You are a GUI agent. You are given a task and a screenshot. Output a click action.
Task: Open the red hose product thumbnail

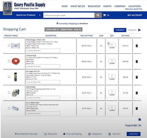16,61
